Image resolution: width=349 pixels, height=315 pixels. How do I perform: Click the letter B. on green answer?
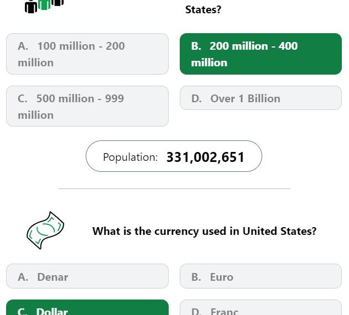[196, 46]
